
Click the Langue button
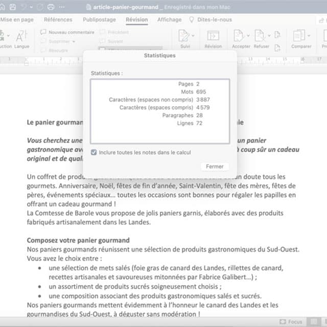21,39
